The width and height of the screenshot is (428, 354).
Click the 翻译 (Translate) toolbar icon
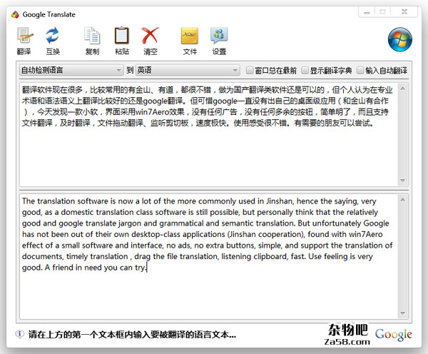25,36
